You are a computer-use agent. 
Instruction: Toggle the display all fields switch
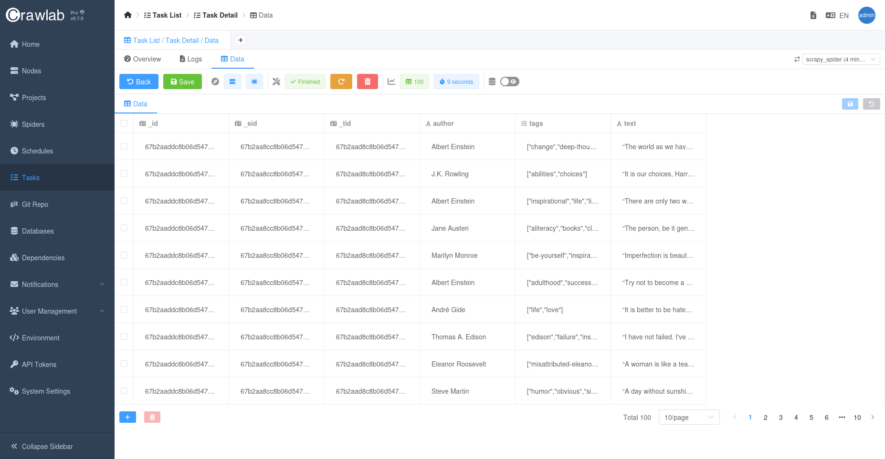pyautogui.click(x=509, y=82)
